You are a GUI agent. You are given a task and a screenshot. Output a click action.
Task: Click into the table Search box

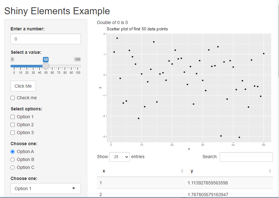[246, 157]
